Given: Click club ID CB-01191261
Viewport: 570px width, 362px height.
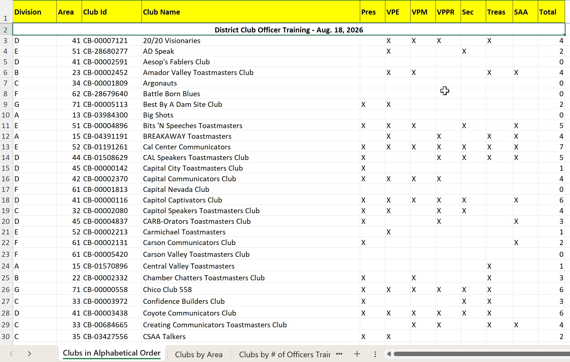Looking at the screenshot, I should point(105,147).
